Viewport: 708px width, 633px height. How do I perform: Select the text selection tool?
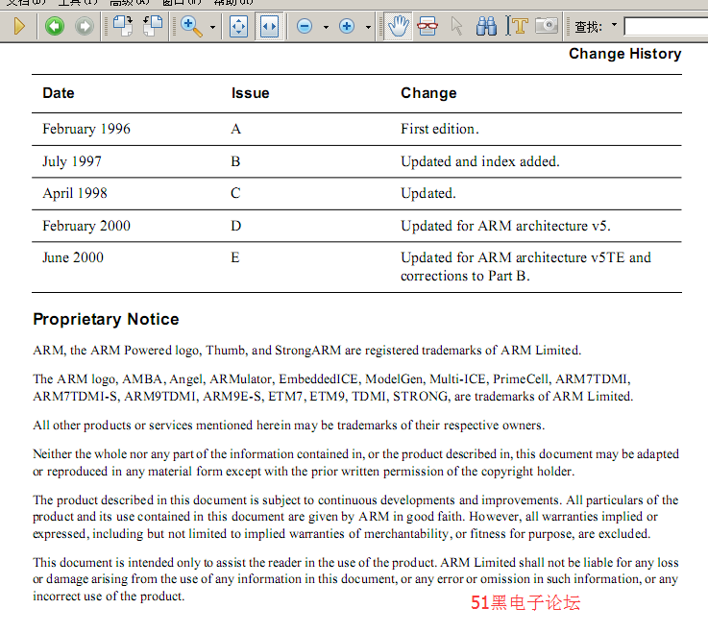click(517, 26)
